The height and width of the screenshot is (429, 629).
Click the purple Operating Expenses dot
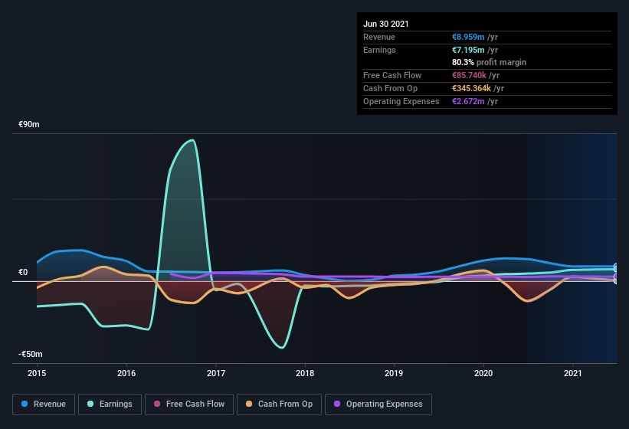(337, 404)
